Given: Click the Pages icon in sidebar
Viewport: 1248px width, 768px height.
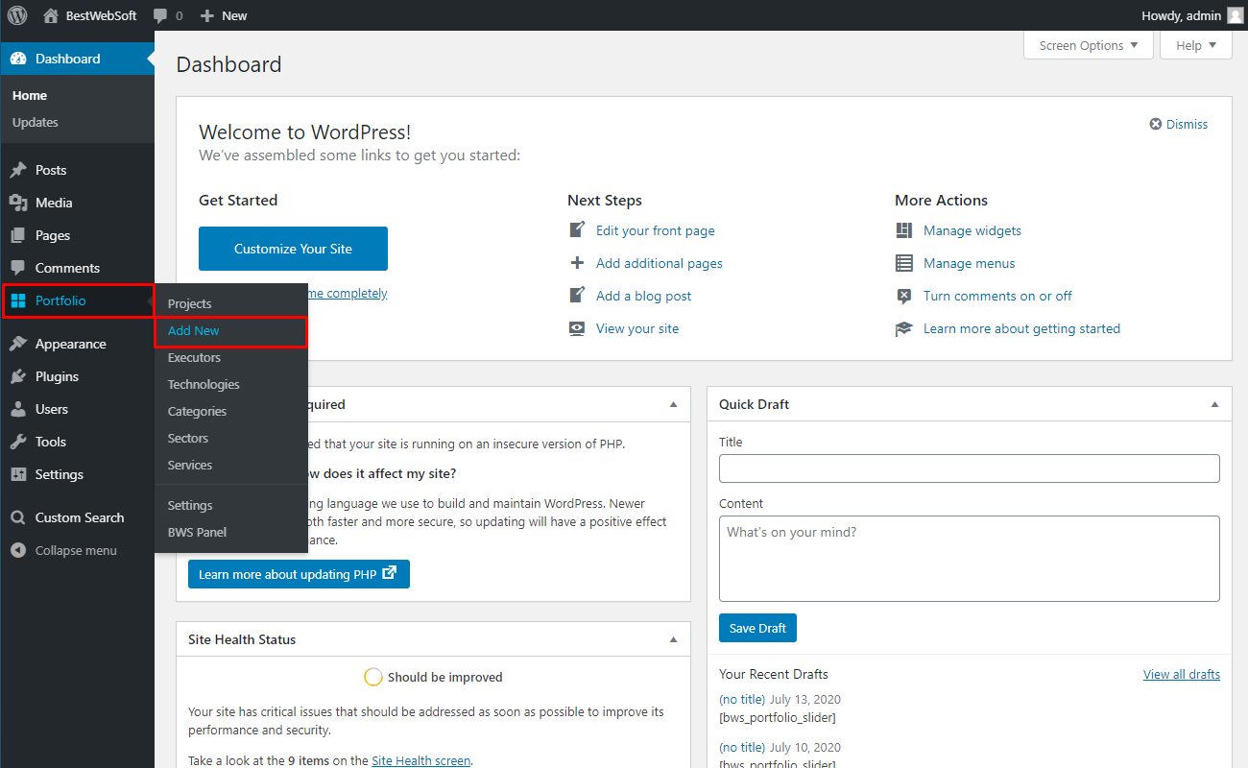Looking at the screenshot, I should coord(18,235).
